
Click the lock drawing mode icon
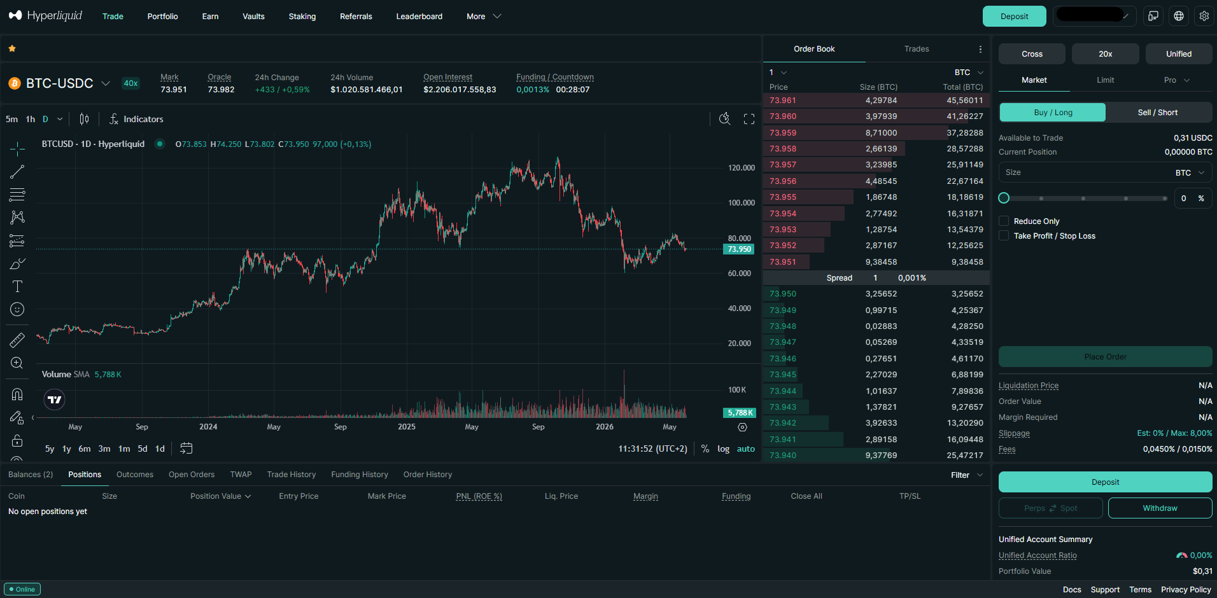pyautogui.click(x=17, y=417)
